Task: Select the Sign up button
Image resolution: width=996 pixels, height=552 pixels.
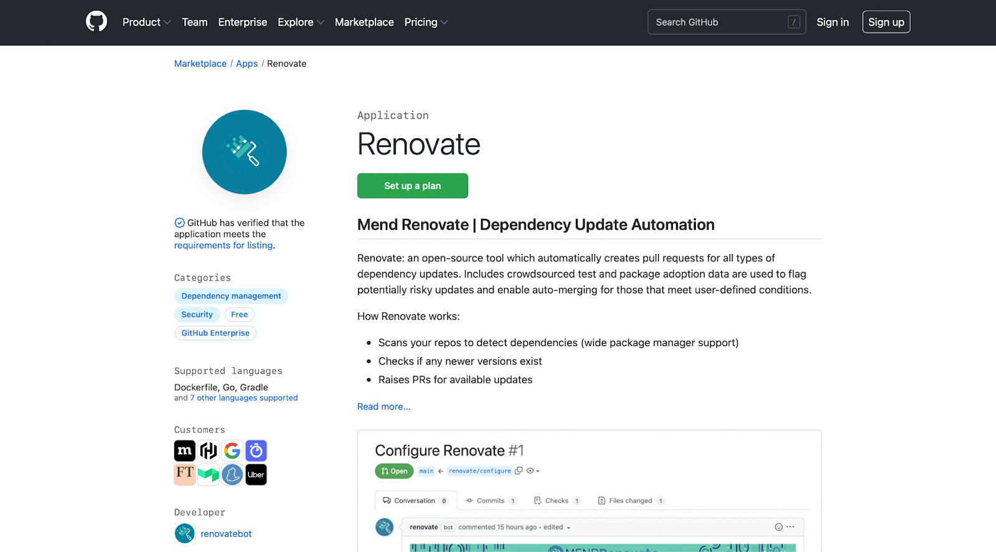Action: click(886, 22)
